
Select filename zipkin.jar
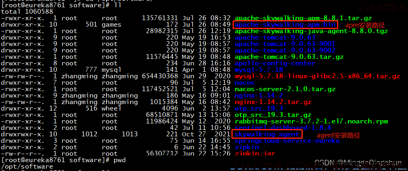pos(255,154)
